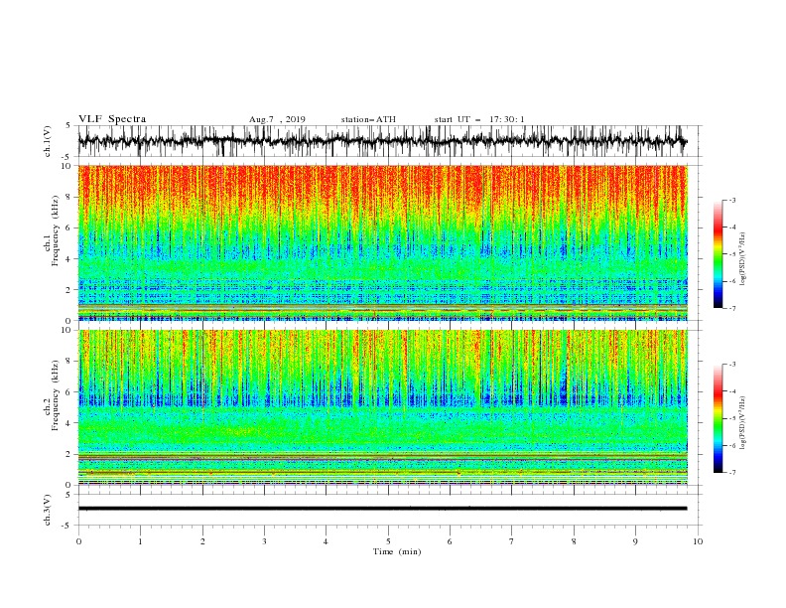Click the "-3" label on ch.1 colorbar
786x608 pixels.
[731, 200]
